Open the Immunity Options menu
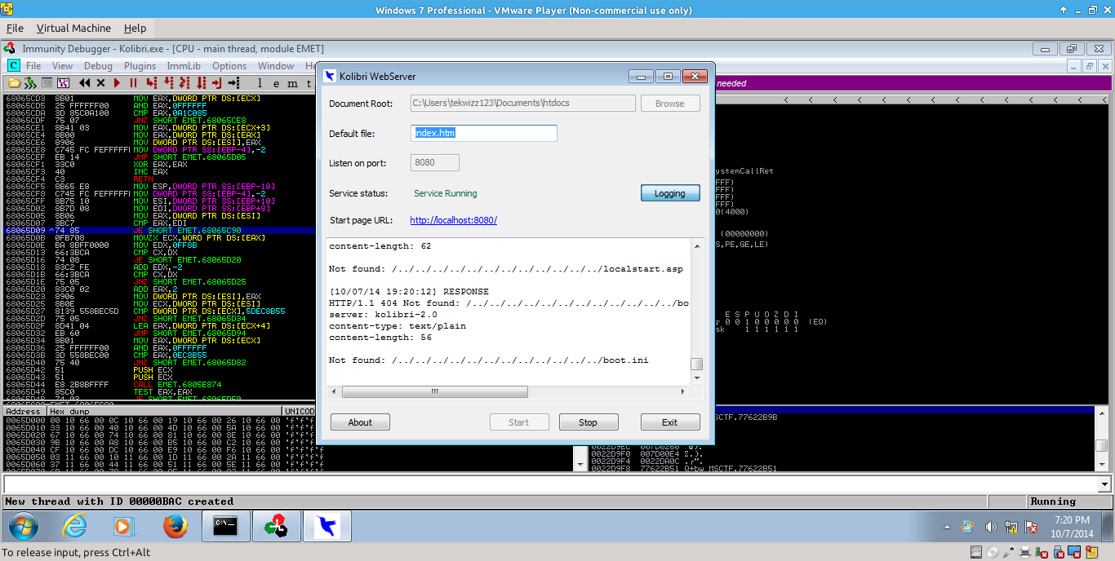Screen dimensions: 1115x561 [229, 66]
